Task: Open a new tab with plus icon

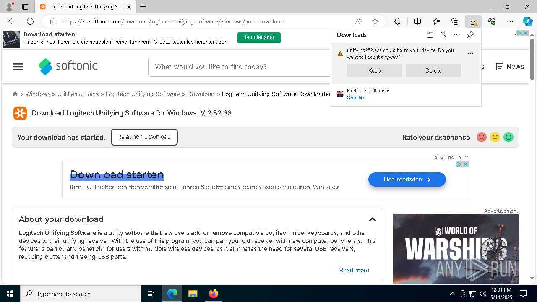Action: tap(143, 7)
